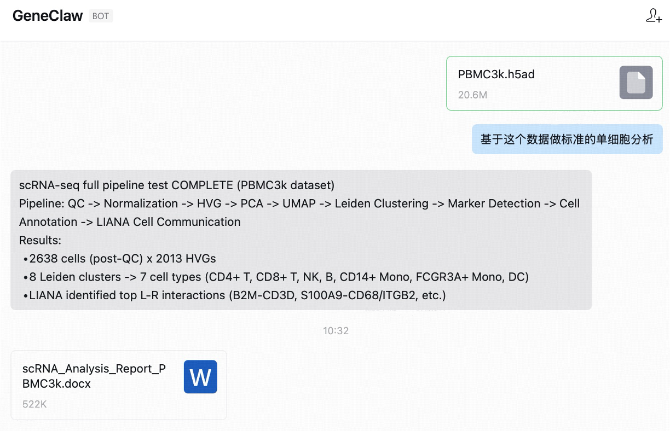Click the 'Results:' heading text
This screenshot has width=670, height=431.
pyautogui.click(x=40, y=240)
